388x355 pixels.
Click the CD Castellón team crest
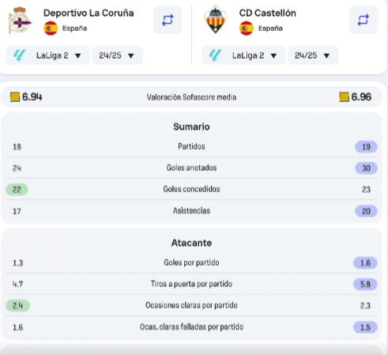click(216, 20)
